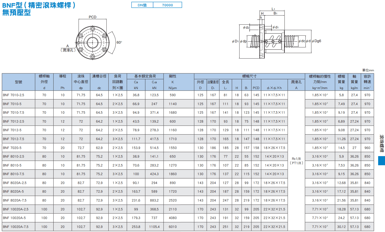Select row label "BNF 7010-7.5"
Screen dimensions: 385x232
click(x=13, y=112)
